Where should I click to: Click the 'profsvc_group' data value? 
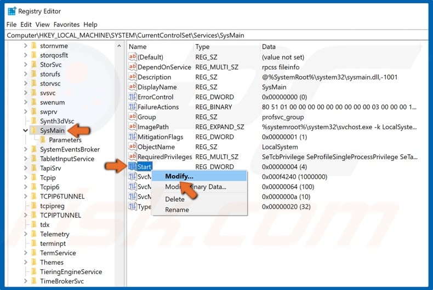tap(283, 117)
